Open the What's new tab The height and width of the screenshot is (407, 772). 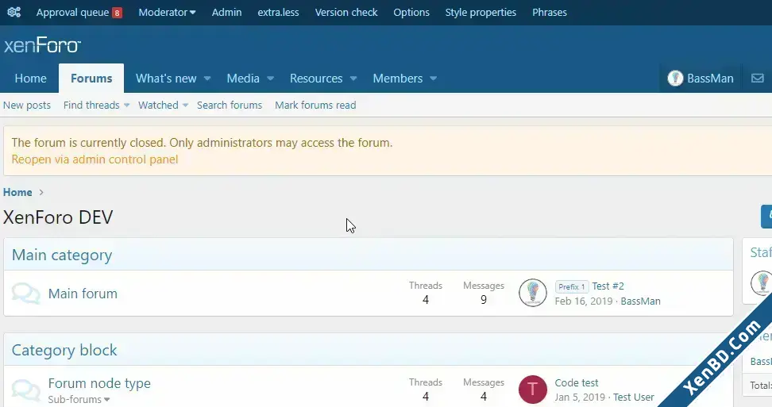[166, 79]
